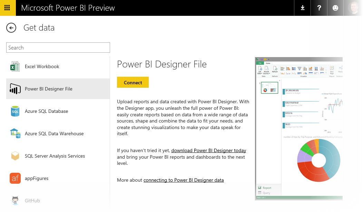The image size is (363, 213).
Task: Open the download Power BI Designer today link
Action: (x=208, y=150)
